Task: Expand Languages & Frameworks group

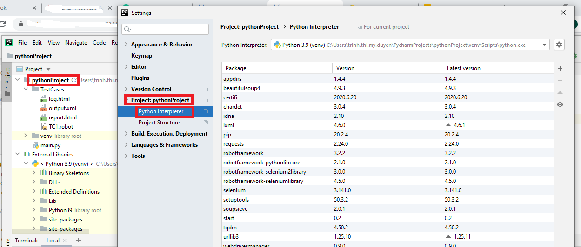Action: pyautogui.click(x=126, y=145)
